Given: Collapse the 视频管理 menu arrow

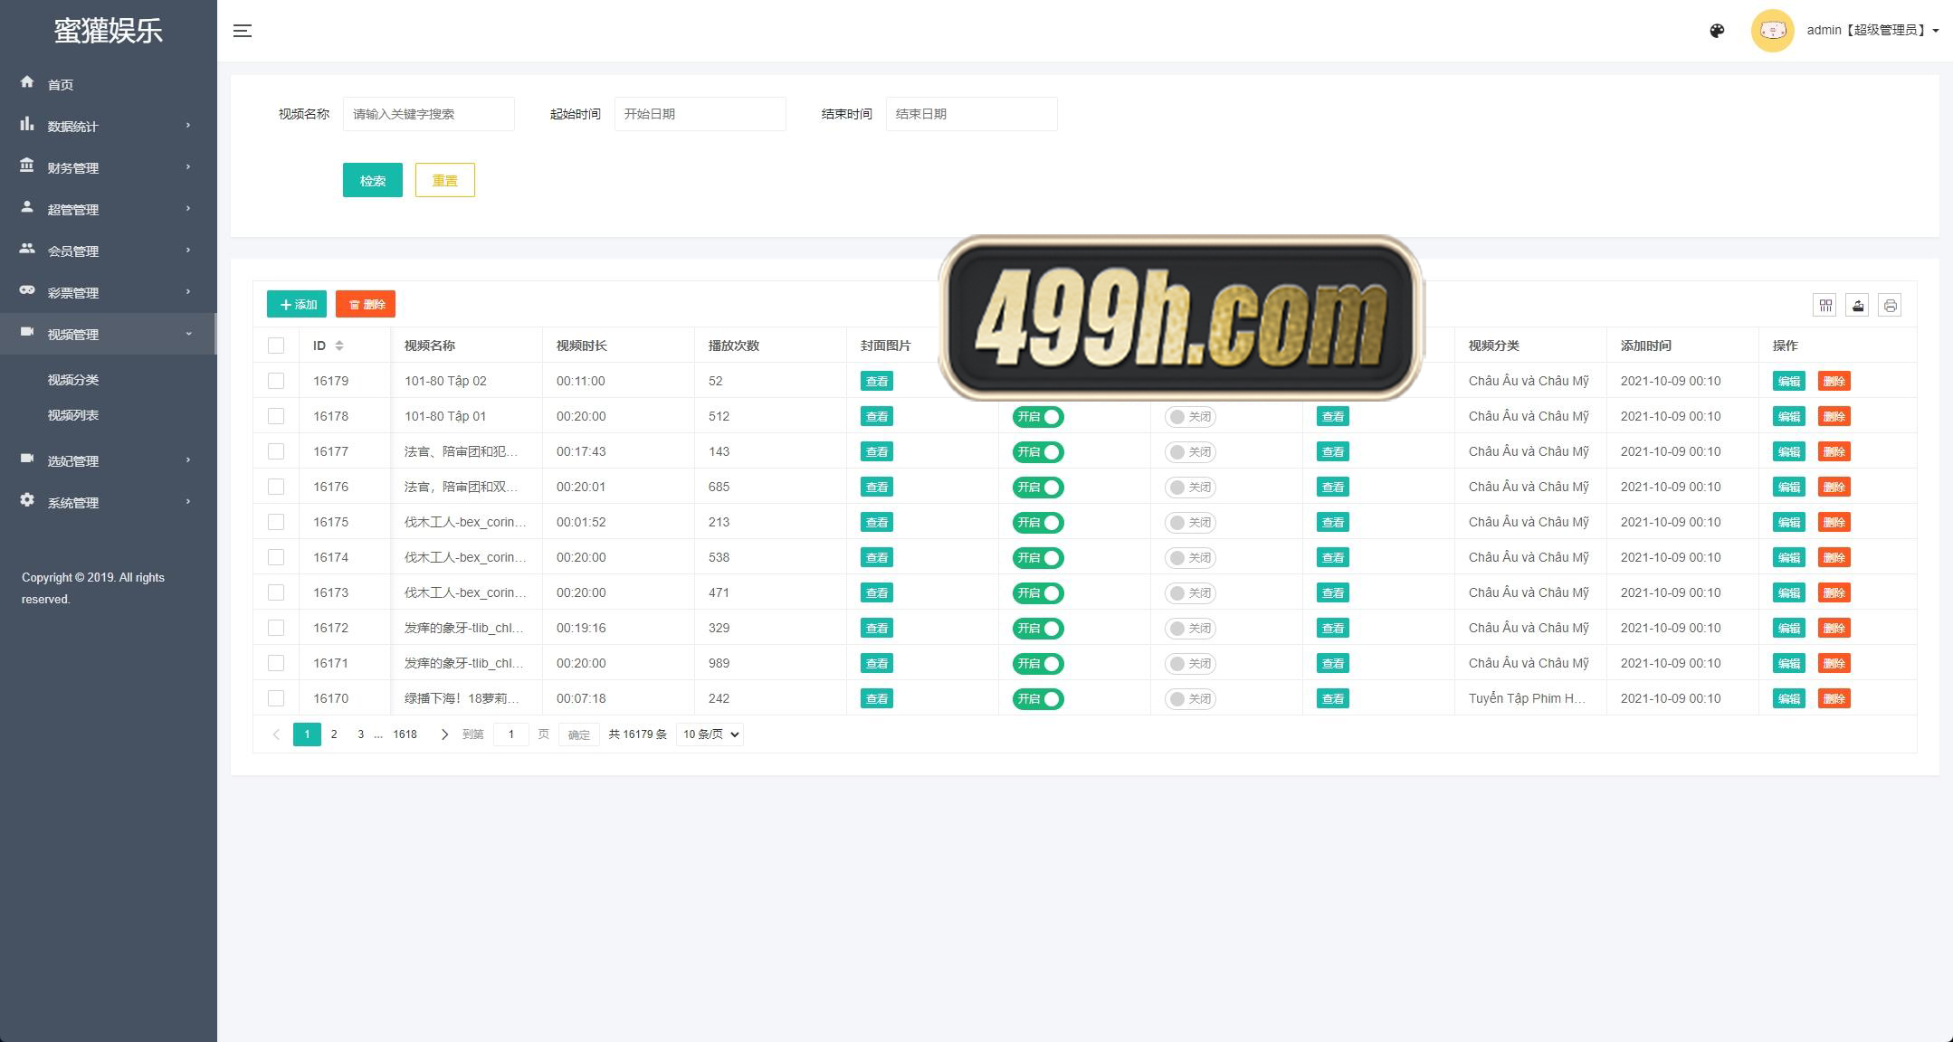Looking at the screenshot, I should (x=188, y=333).
